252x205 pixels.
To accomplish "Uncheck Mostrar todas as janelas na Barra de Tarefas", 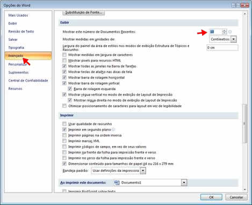I will pyautogui.click(x=64, y=66).
